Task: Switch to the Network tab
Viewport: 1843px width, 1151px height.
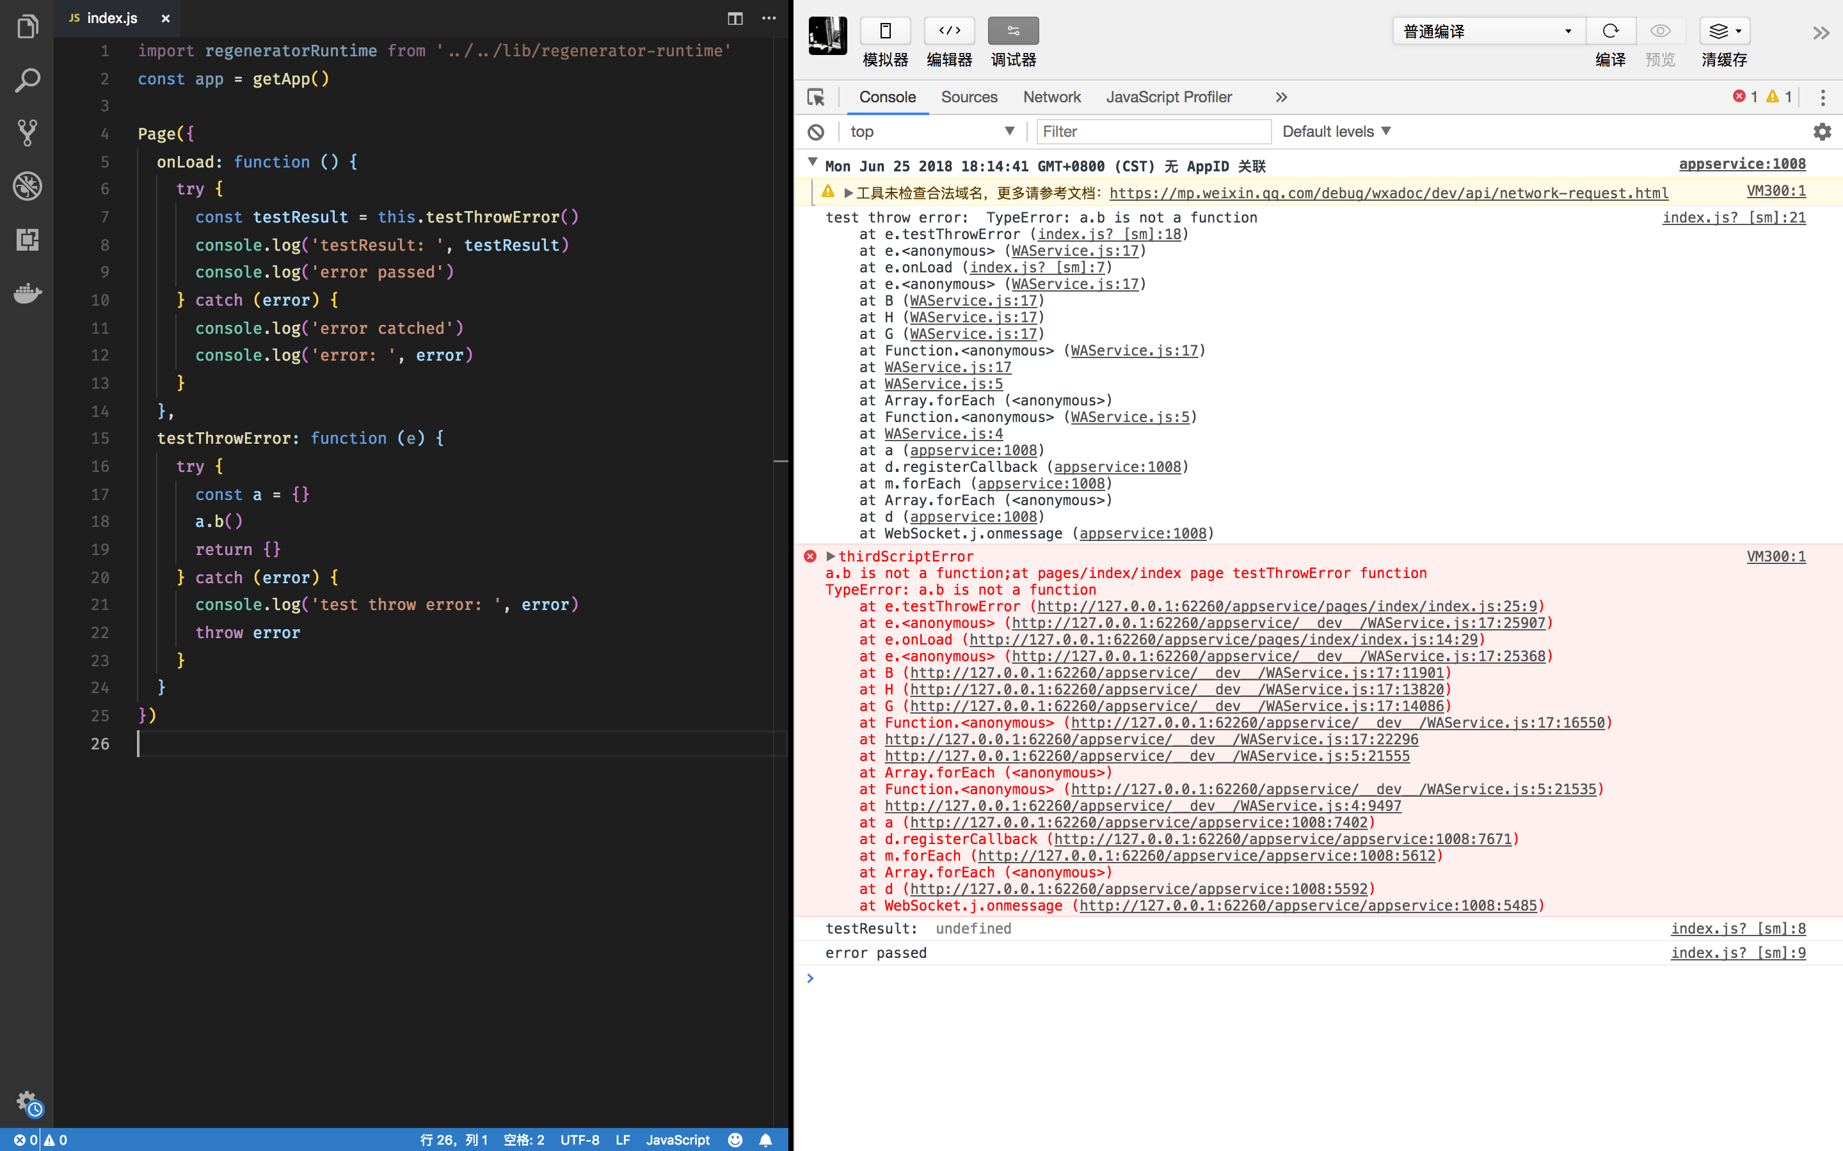Action: (x=1052, y=95)
